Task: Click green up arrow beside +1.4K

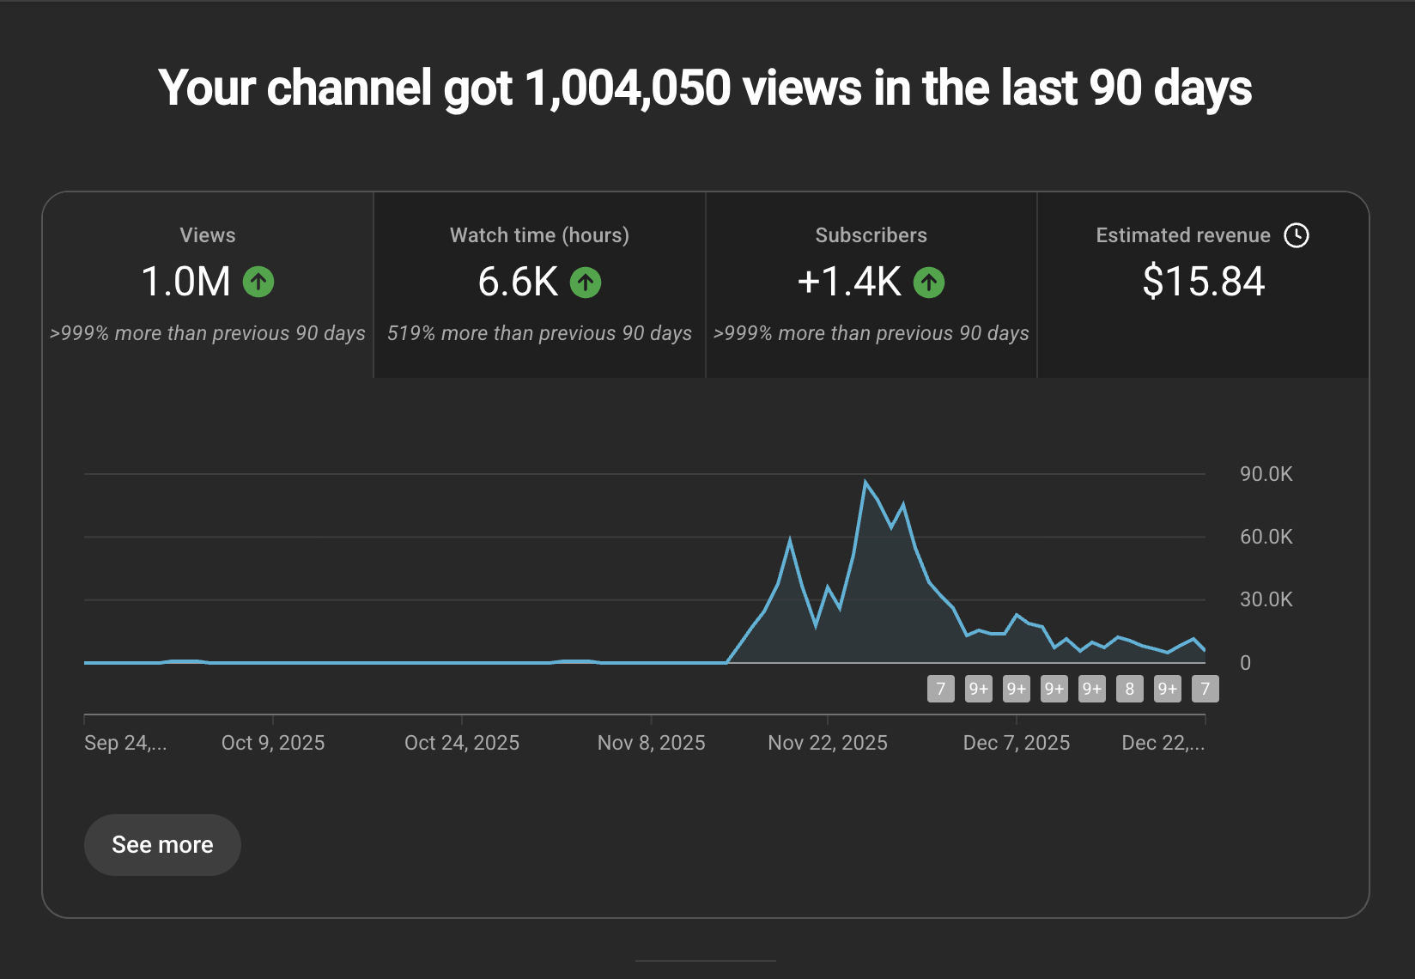Action: pyautogui.click(x=928, y=282)
